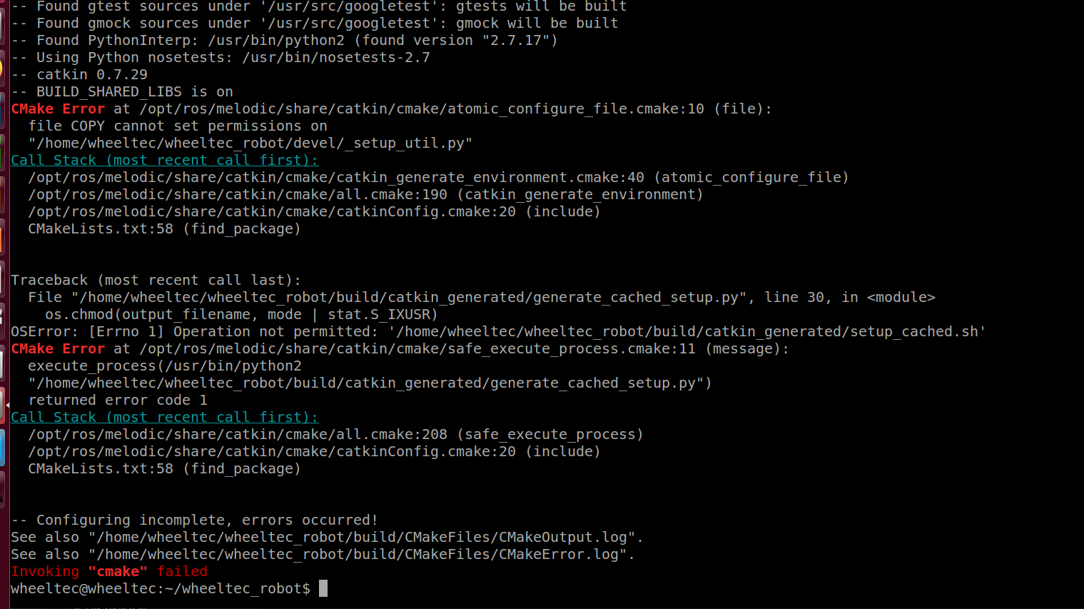1084x609 pixels.
Task: Click the red 'Invoking "cmake" failed' line
Action: pos(109,571)
